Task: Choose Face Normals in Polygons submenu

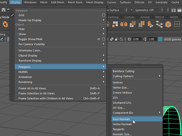Action: click(137, 119)
